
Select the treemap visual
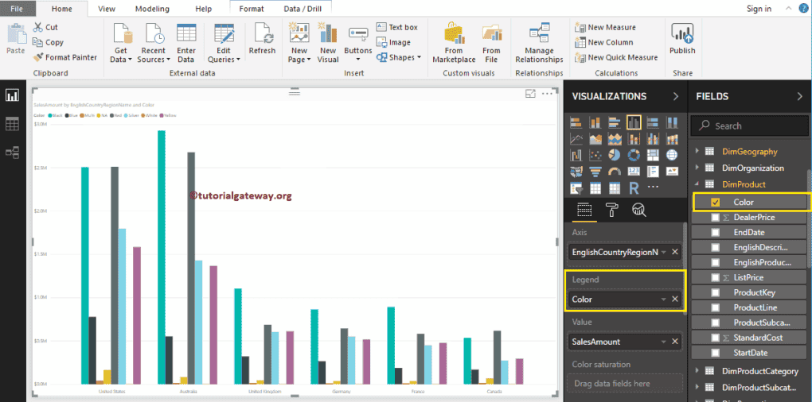coord(653,155)
